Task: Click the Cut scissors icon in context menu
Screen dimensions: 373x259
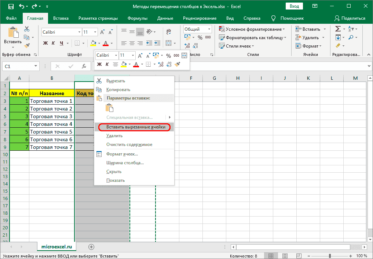Action: [x=99, y=80]
